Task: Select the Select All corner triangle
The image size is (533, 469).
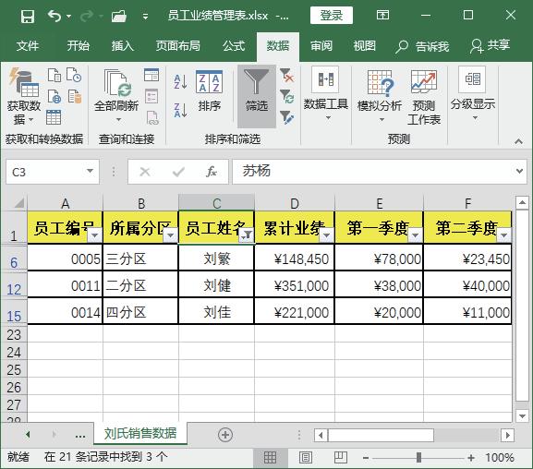Action: [18, 202]
